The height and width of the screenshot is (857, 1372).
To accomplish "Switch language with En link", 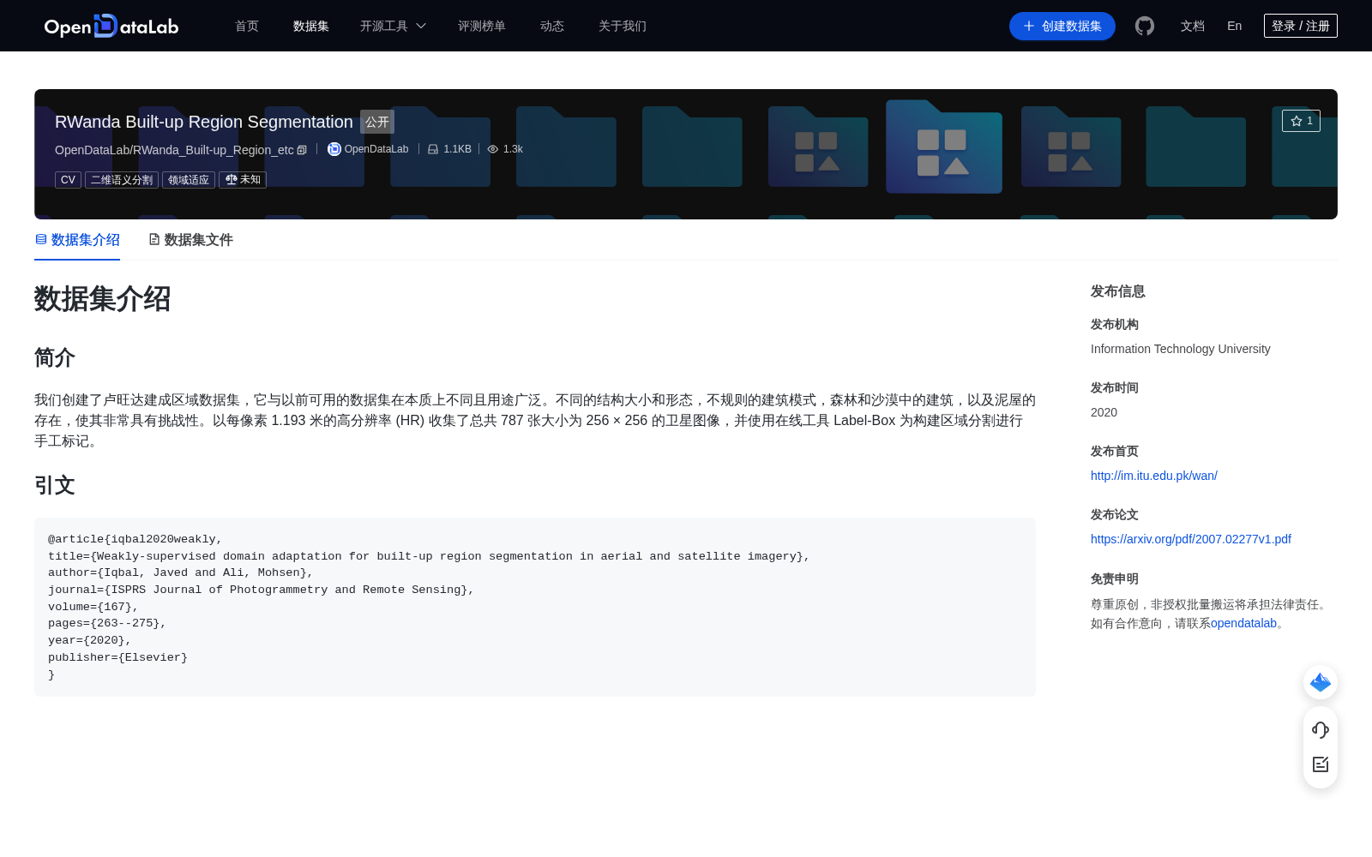I will 1235,26.
